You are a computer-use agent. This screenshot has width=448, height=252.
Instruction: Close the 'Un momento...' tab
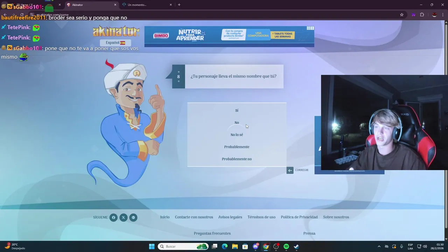click(171, 5)
